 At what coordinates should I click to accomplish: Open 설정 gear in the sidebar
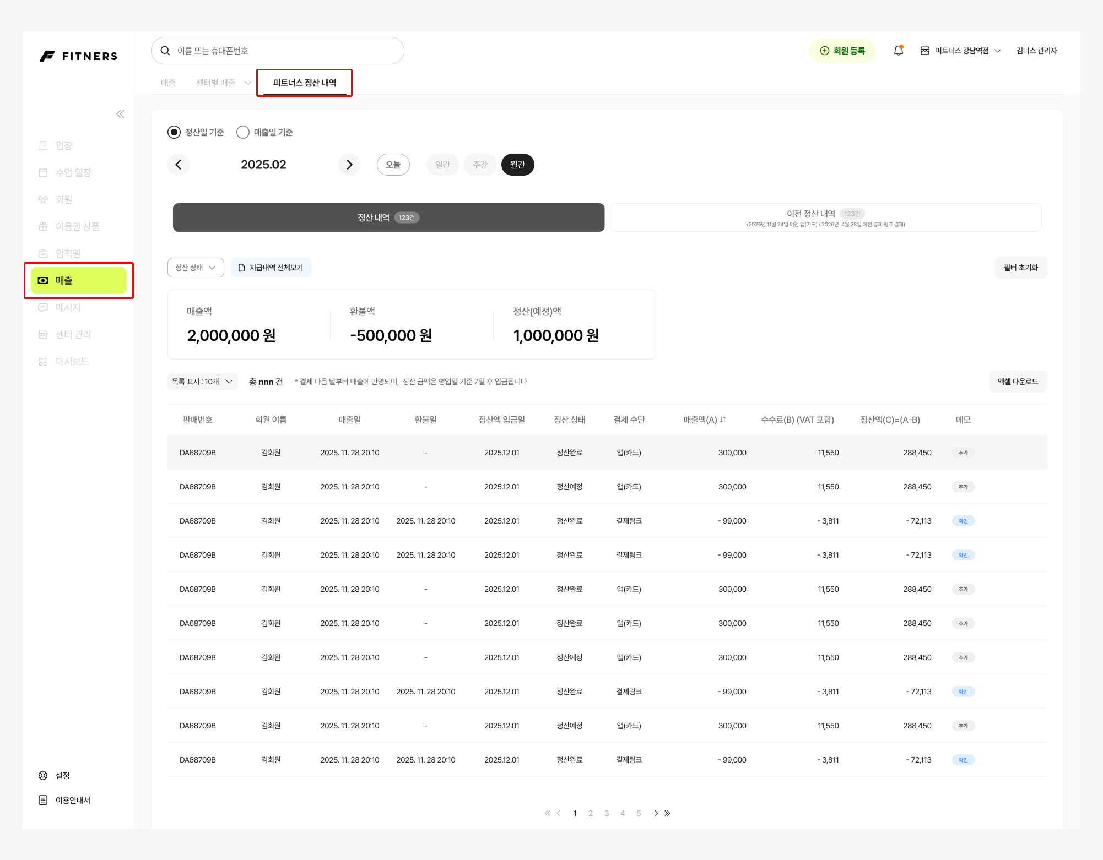coord(54,775)
